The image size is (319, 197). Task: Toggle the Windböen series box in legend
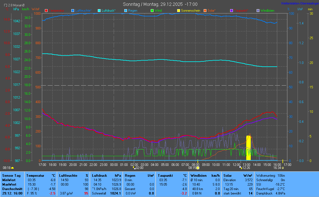tap(258, 11)
